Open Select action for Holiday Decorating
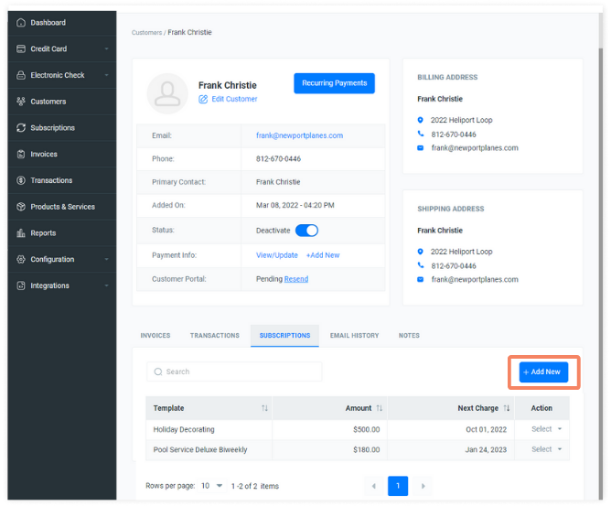 [546, 429]
